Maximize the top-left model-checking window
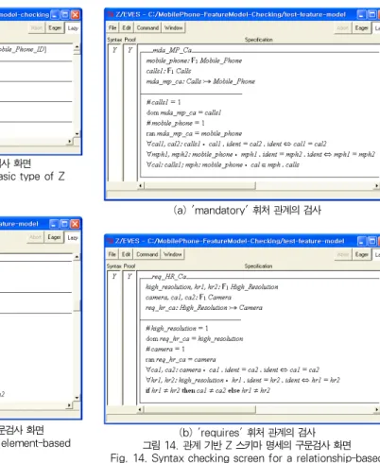 pos(65,14)
